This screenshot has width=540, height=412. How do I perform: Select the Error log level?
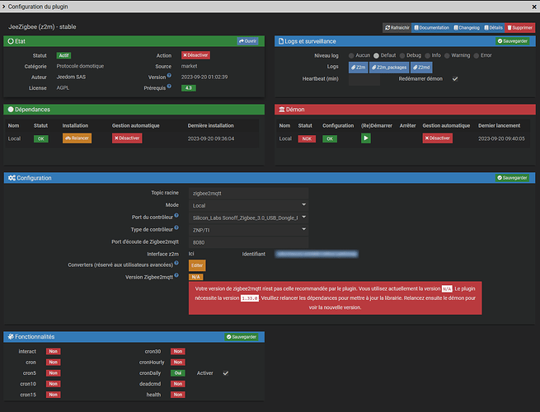(477, 55)
